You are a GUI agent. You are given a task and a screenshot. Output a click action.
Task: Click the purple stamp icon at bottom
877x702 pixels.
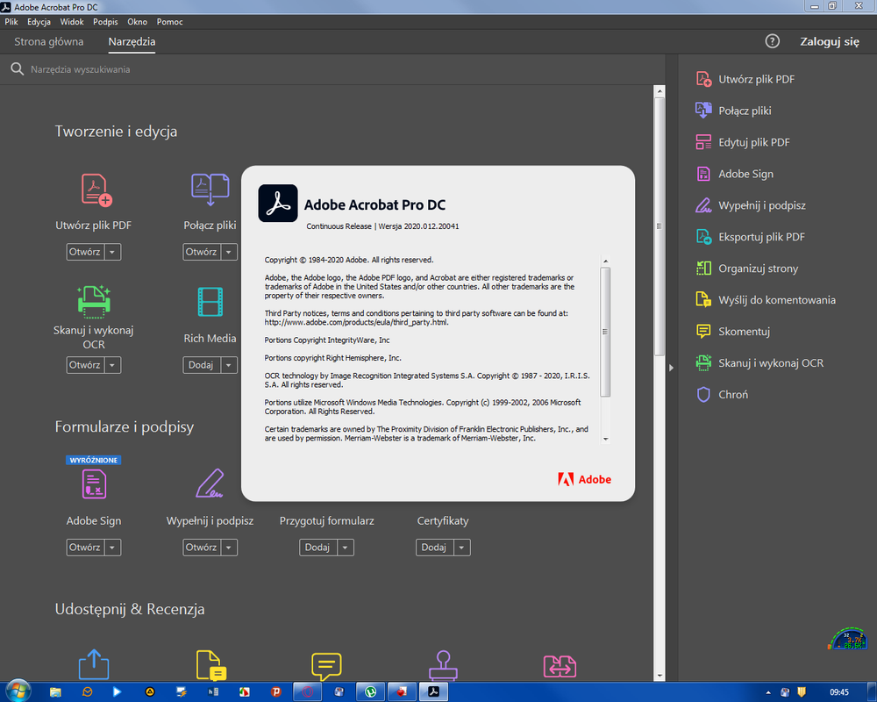pyautogui.click(x=443, y=666)
